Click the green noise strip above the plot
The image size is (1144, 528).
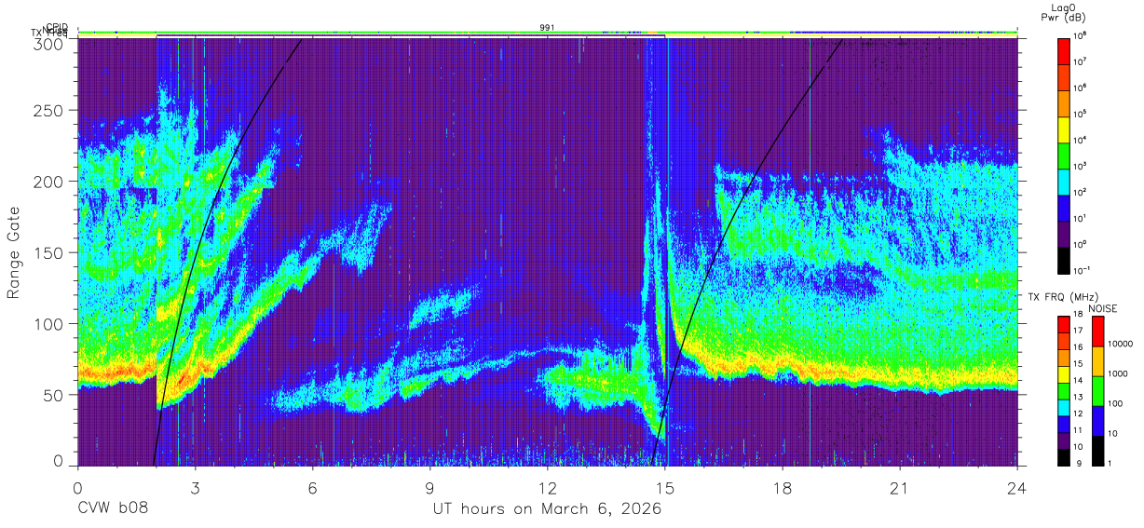point(547,32)
